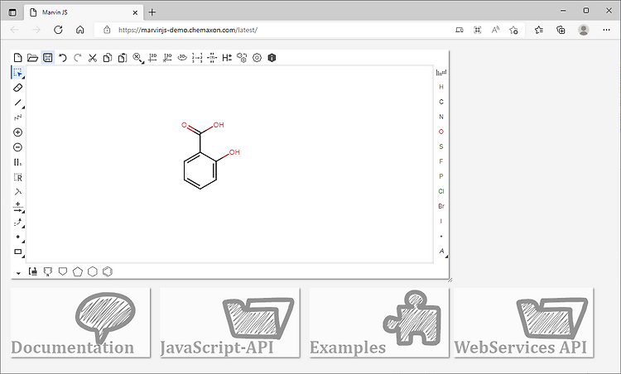
Task: Pick fluorine F from atom bar
Action: (x=441, y=161)
